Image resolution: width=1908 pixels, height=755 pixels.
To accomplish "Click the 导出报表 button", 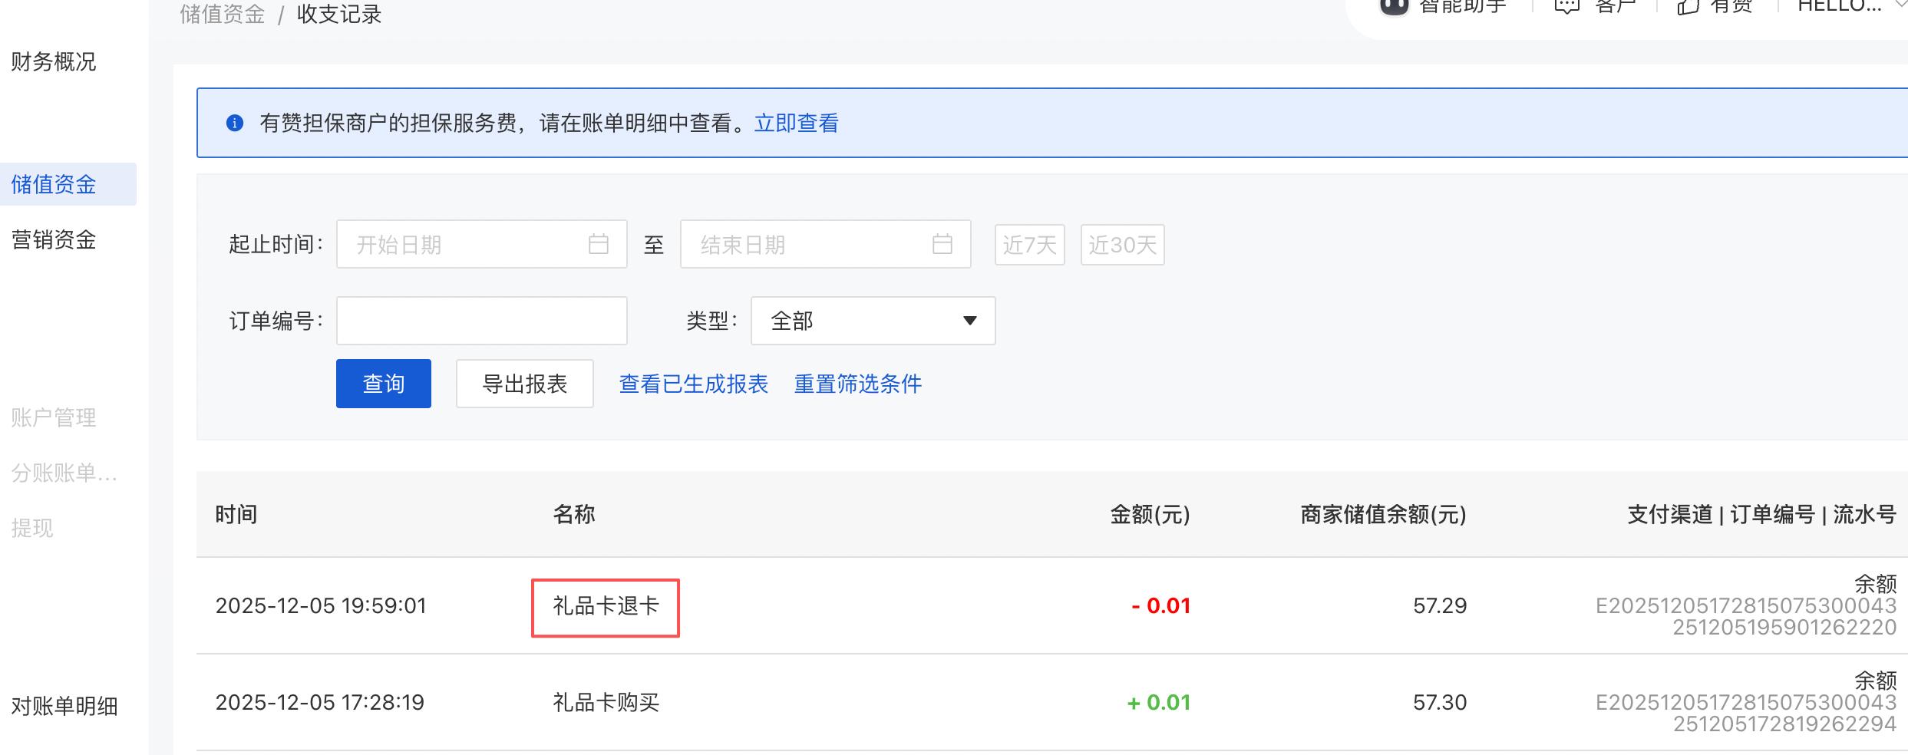I will pyautogui.click(x=524, y=384).
